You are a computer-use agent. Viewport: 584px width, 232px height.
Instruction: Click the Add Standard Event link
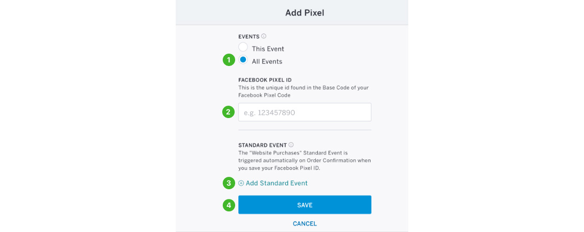pos(276,184)
